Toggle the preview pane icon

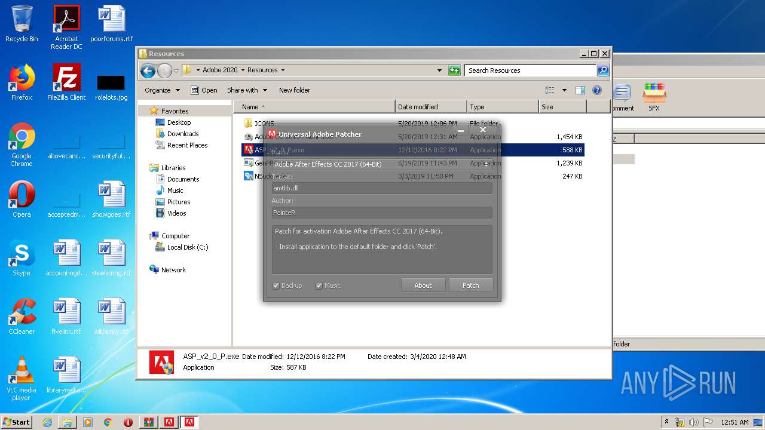[x=580, y=90]
